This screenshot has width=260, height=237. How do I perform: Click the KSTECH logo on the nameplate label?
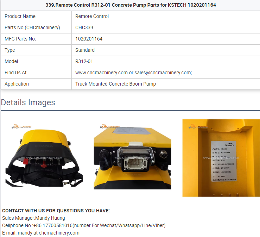(x=230, y=145)
